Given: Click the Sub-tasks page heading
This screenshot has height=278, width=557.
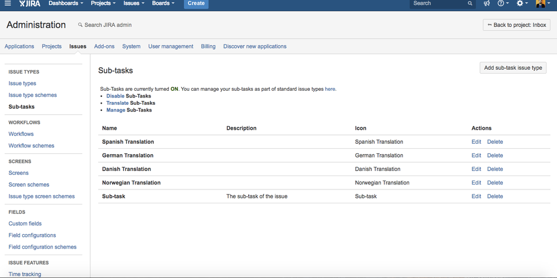Looking at the screenshot, I should pos(115,71).
